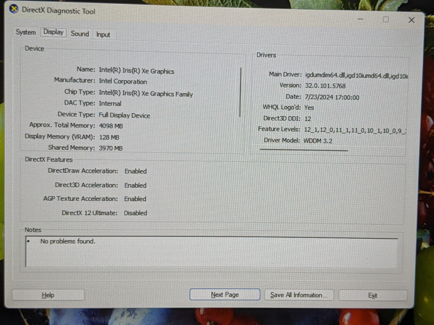Click the Drivers panel horizontal scrollbar
Viewport: 434px width, 325px height.
coord(304,150)
